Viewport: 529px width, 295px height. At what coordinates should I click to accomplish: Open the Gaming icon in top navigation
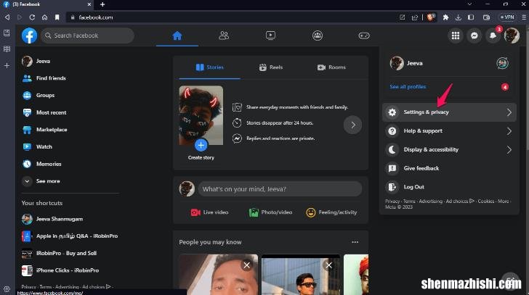click(364, 36)
